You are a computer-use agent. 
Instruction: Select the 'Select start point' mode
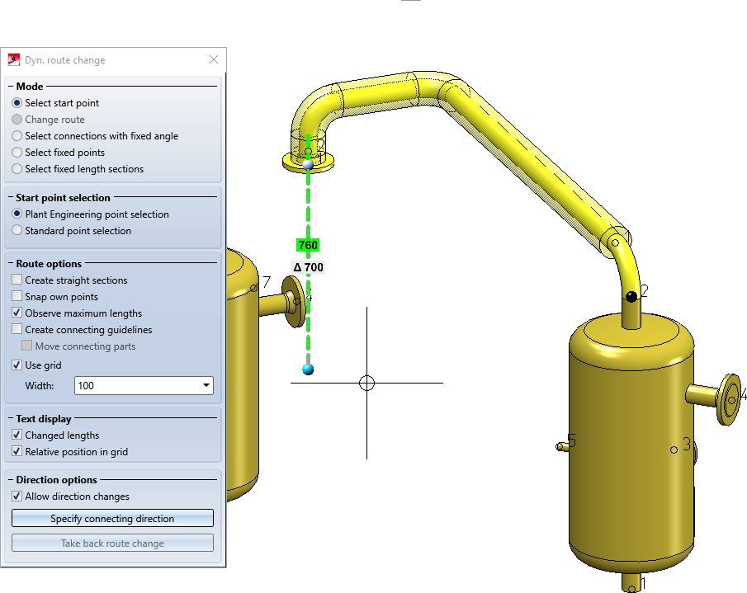click(17, 103)
